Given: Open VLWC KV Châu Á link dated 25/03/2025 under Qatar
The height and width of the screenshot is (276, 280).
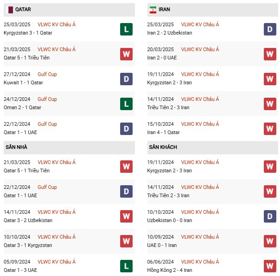Looking at the screenshot, I should point(56,24).
